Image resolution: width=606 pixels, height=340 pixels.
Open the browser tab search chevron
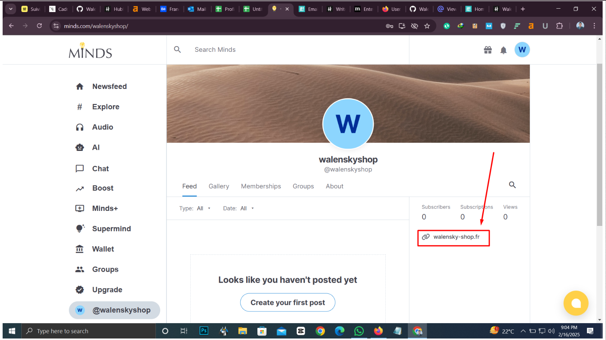click(x=11, y=9)
